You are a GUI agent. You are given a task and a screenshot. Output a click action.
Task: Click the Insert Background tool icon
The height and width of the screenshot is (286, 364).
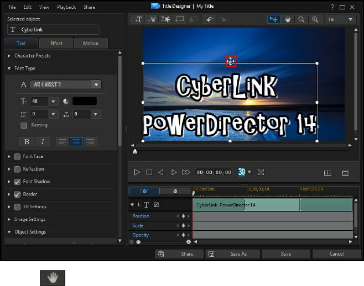(x=179, y=19)
